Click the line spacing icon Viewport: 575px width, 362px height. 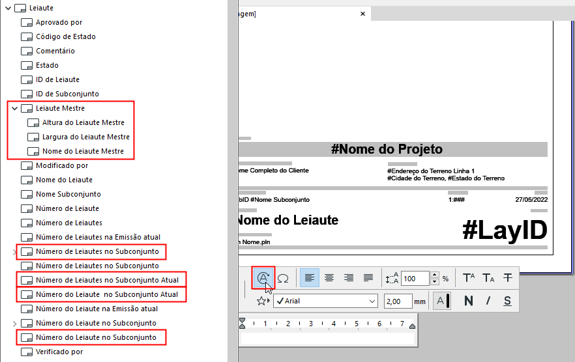click(x=392, y=279)
